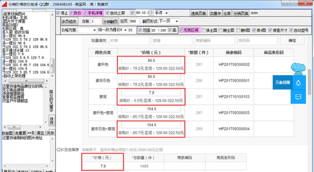
Task: Click the 多页修改 button
Action: (69, 21)
